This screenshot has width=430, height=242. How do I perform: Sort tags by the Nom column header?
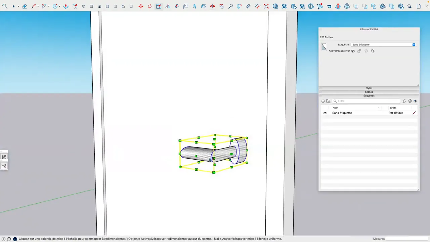(335, 108)
